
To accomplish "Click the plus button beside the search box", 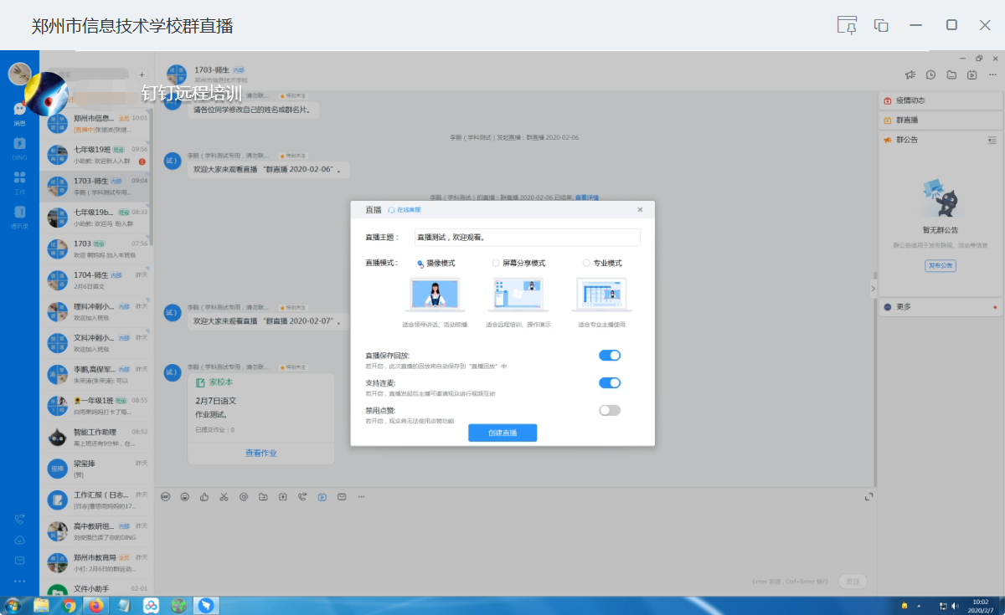I will 142,74.
